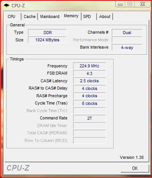The width and height of the screenshot is (152, 178).
Task: Go to the SPD tab
Action: point(89,16)
